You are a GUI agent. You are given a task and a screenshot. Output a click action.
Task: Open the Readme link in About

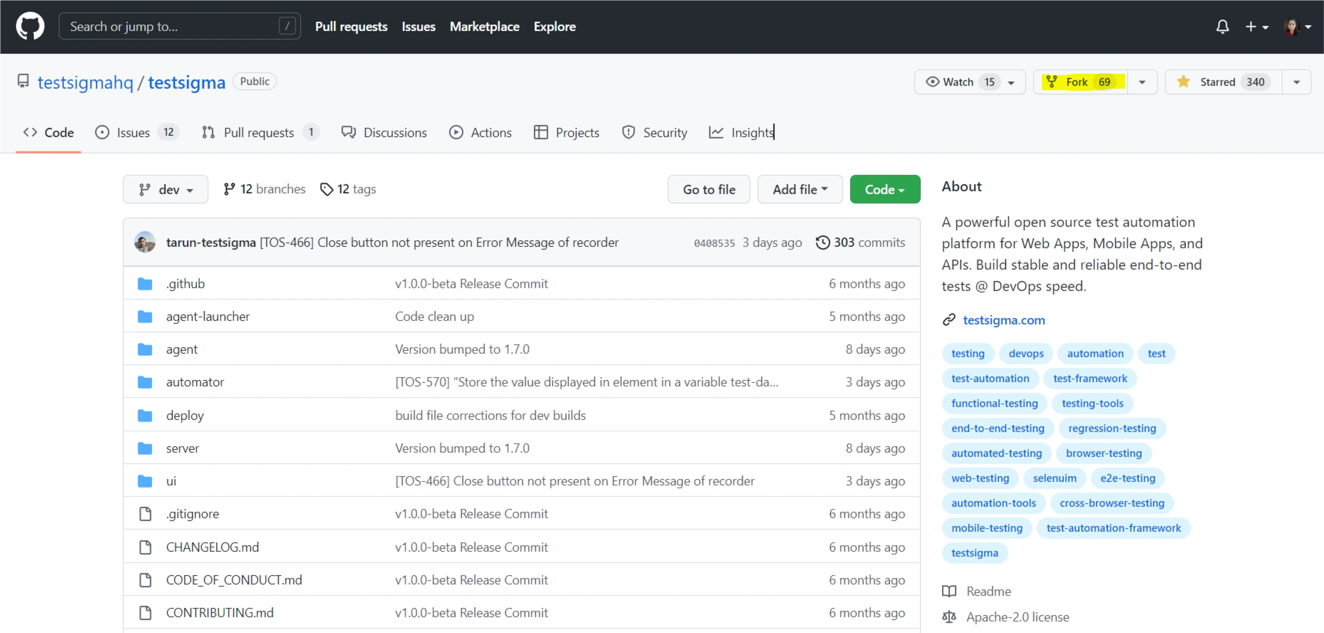tap(988, 591)
